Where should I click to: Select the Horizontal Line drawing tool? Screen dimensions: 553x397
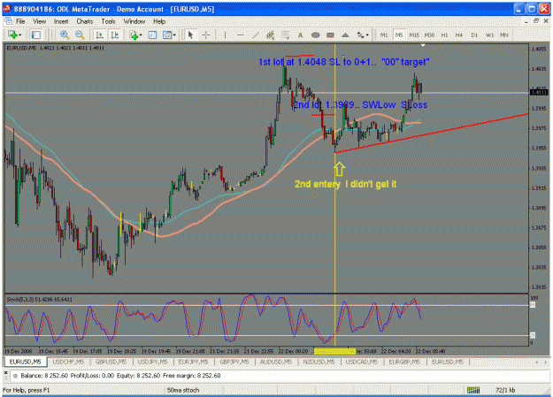point(241,34)
